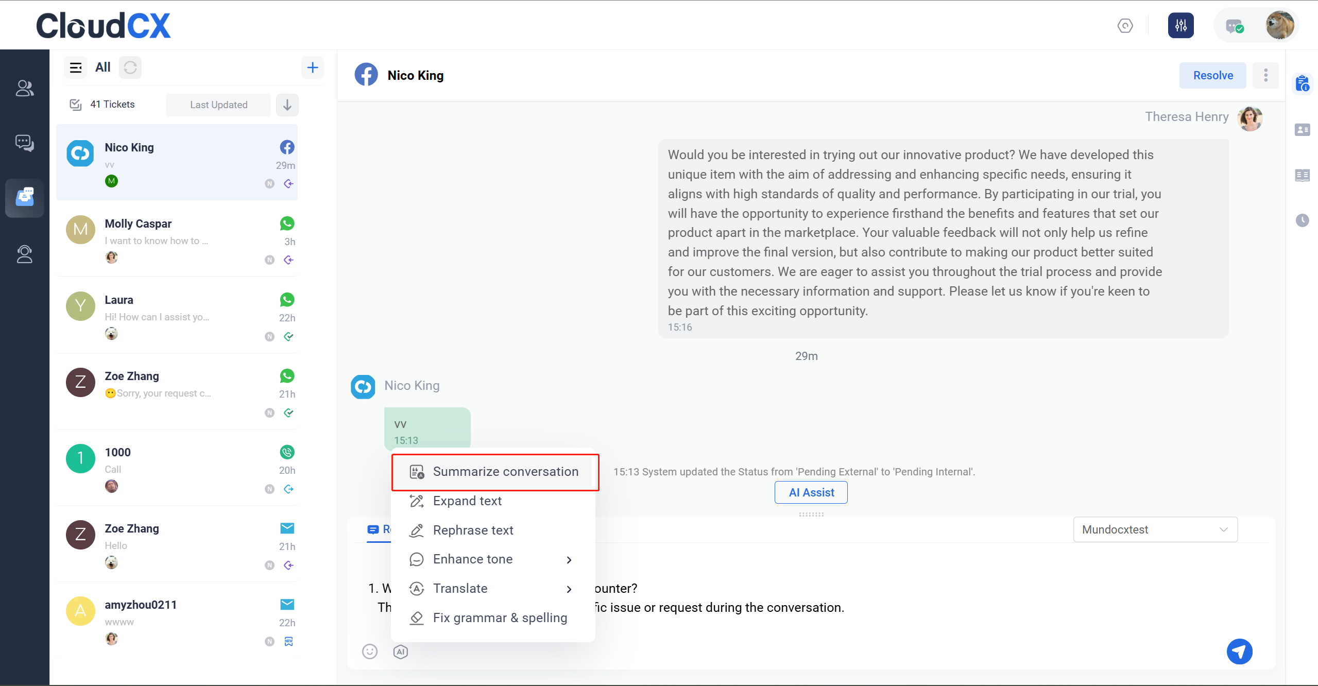
Task: Toggle the 41 Tickets select-all checkbox
Action: [76, 105]
